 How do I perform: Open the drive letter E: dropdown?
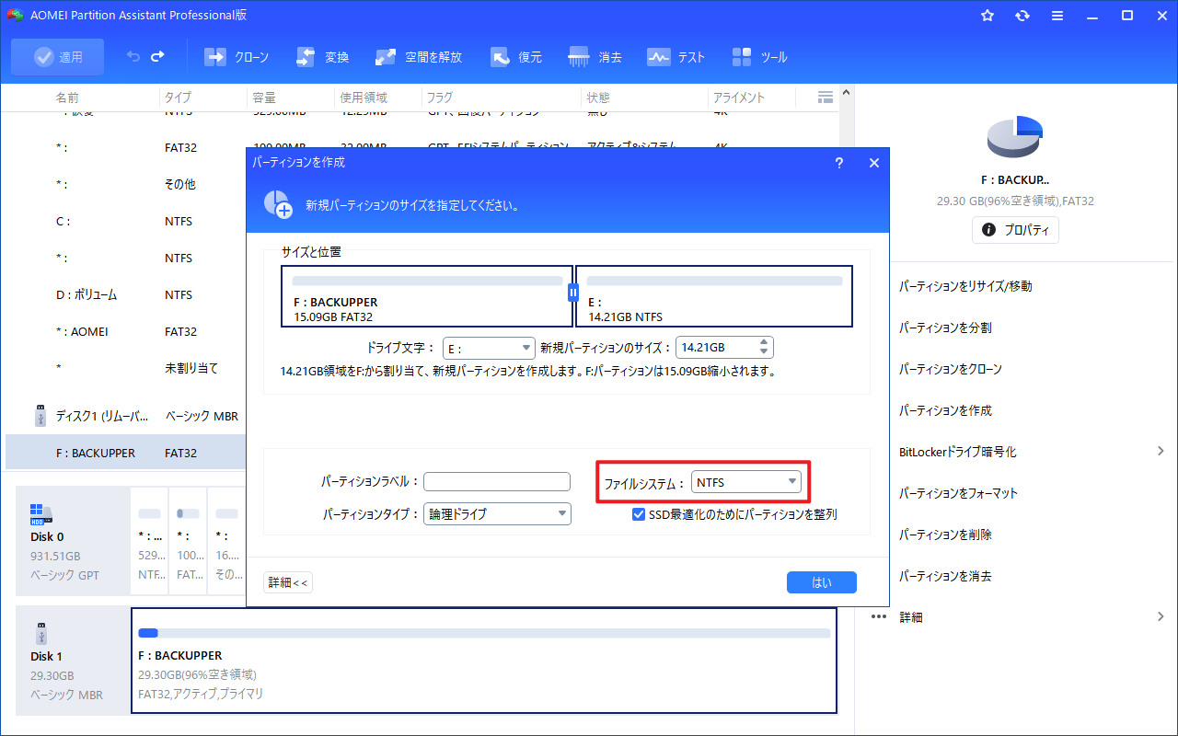(x=489, y=348)
